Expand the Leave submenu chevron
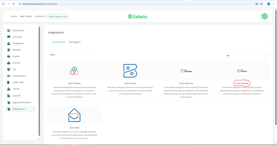277x145 pixels. tap(19, 96)
